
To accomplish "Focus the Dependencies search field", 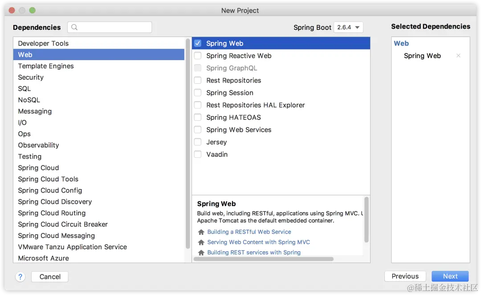I will click(x=110, y=27).
